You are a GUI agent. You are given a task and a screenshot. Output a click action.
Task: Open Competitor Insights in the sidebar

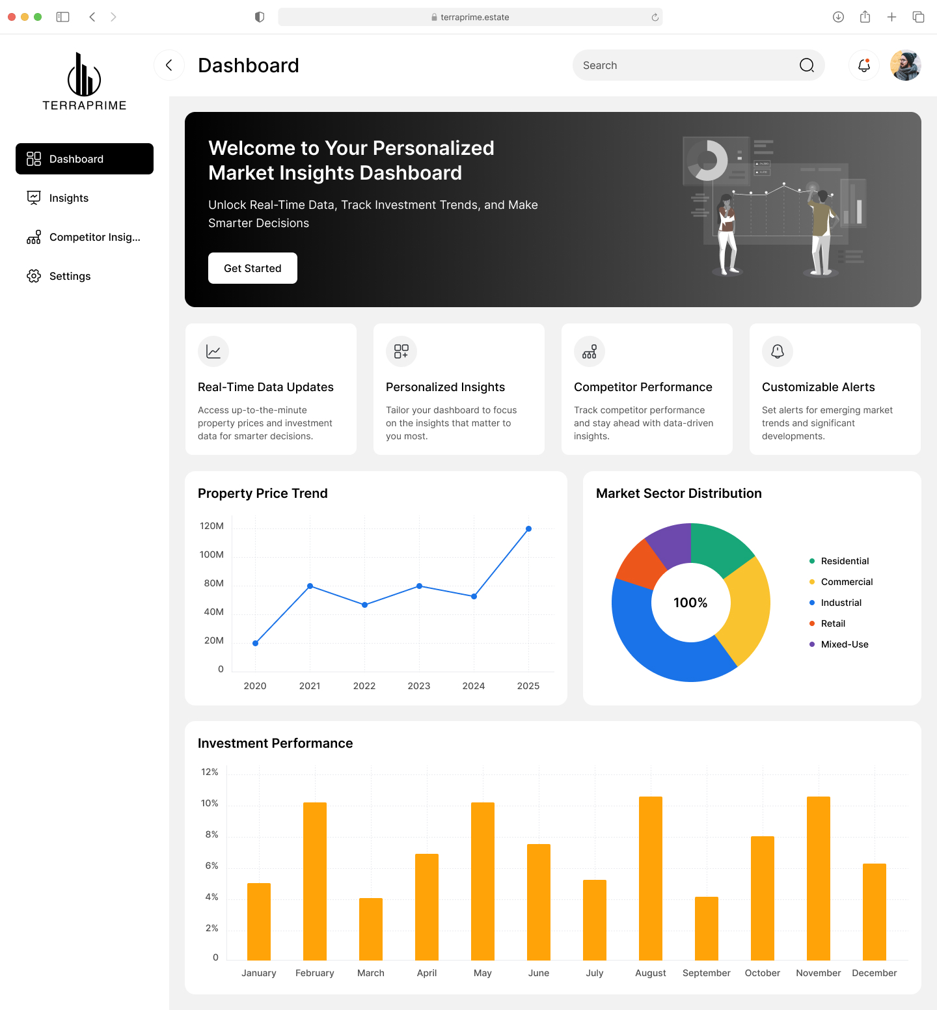pos(85,237)
